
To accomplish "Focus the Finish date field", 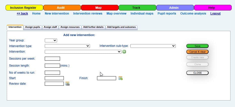I will [x=107, y=78].
